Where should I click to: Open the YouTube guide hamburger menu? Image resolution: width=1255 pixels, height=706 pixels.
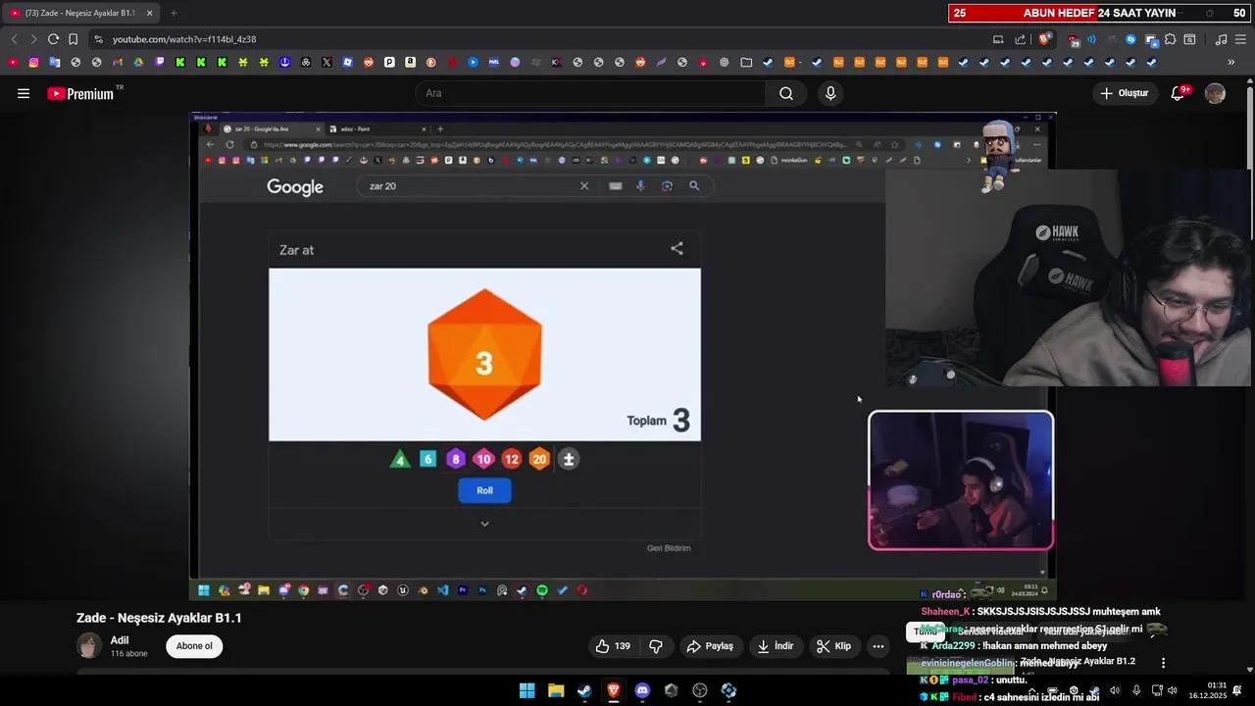point(24,93)
